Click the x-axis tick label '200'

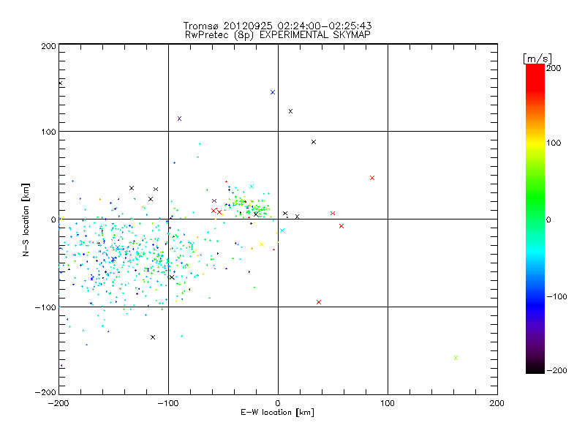[497, 403]
